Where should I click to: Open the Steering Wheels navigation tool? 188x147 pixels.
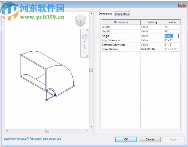pyautogui.click(x=84, y=37)
